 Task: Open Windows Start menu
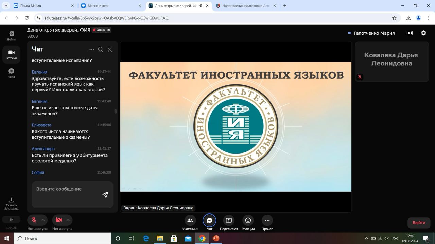tap(7, 238)
